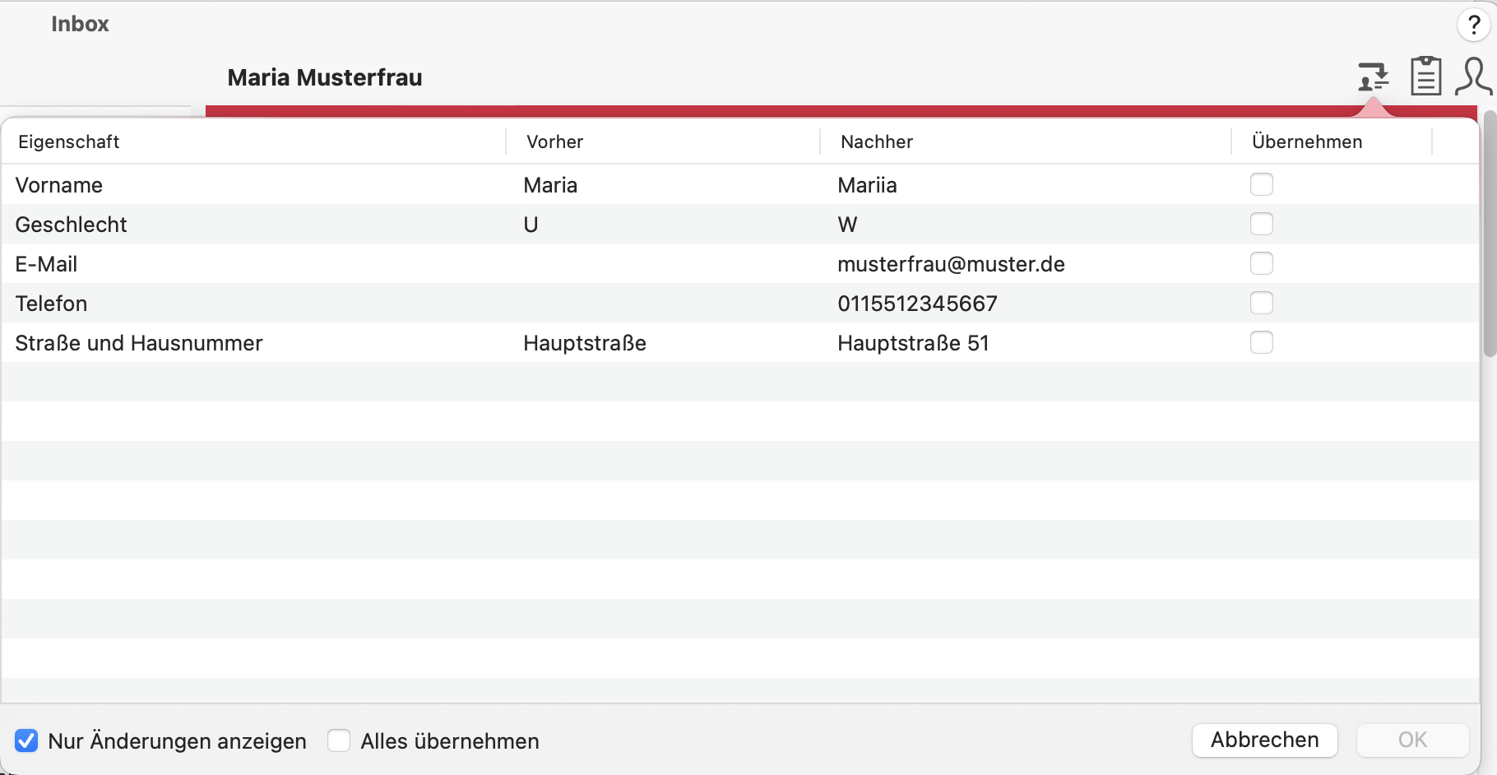
Task: Select the clipboard notes icon
Action: (1426, 76)
